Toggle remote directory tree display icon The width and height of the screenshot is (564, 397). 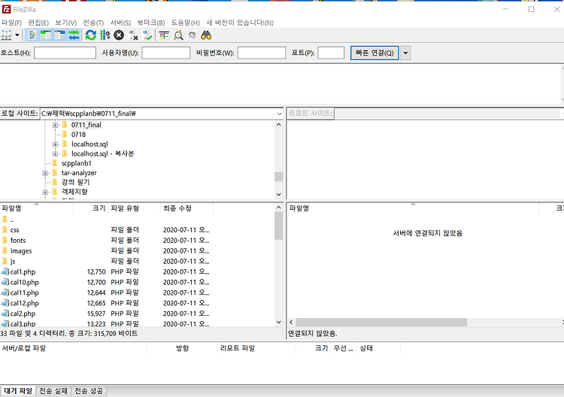[x=59, y=35]
